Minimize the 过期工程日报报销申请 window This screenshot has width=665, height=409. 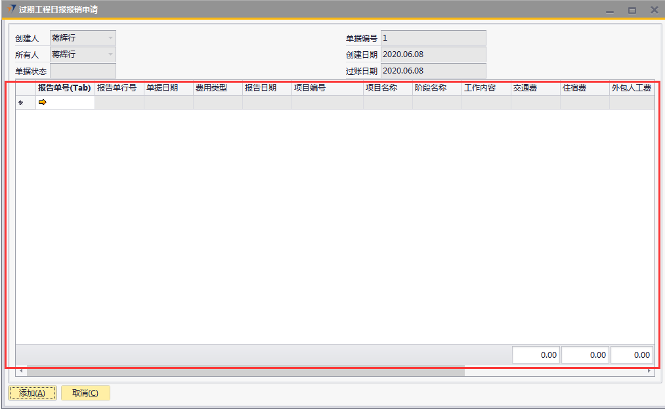pyautogui.click(x=610, y=11)
